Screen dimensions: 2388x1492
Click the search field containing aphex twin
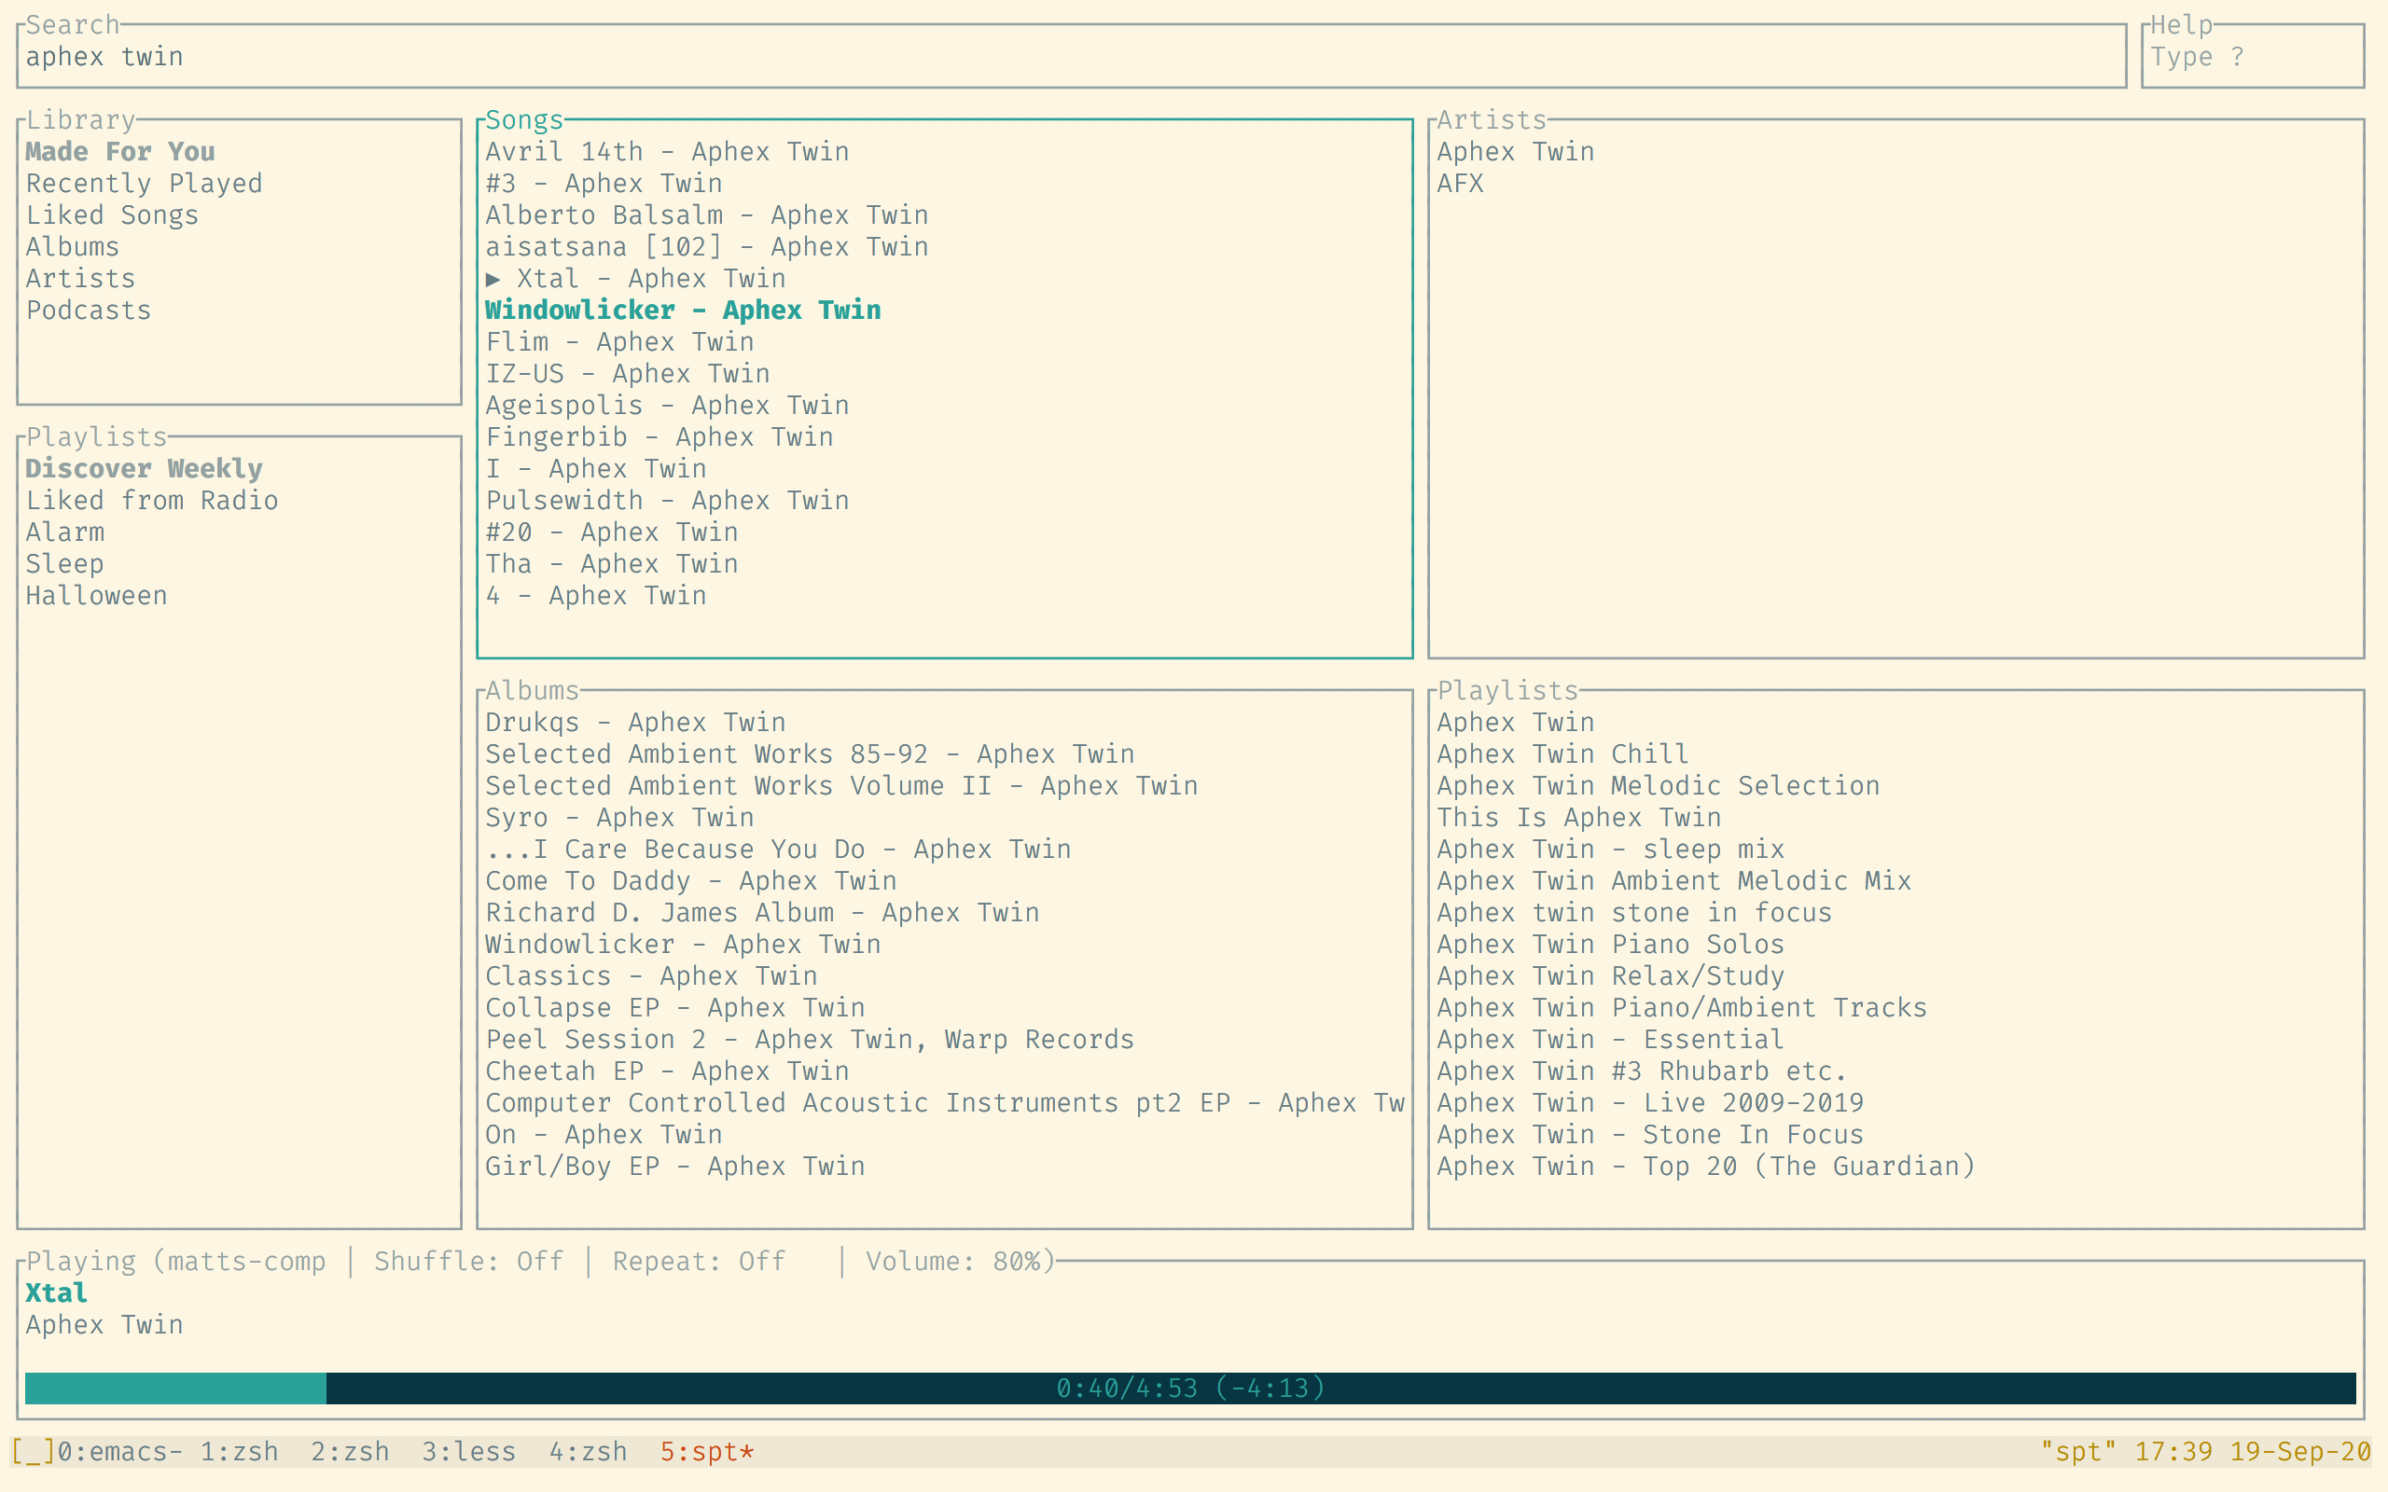point(1071,56)
